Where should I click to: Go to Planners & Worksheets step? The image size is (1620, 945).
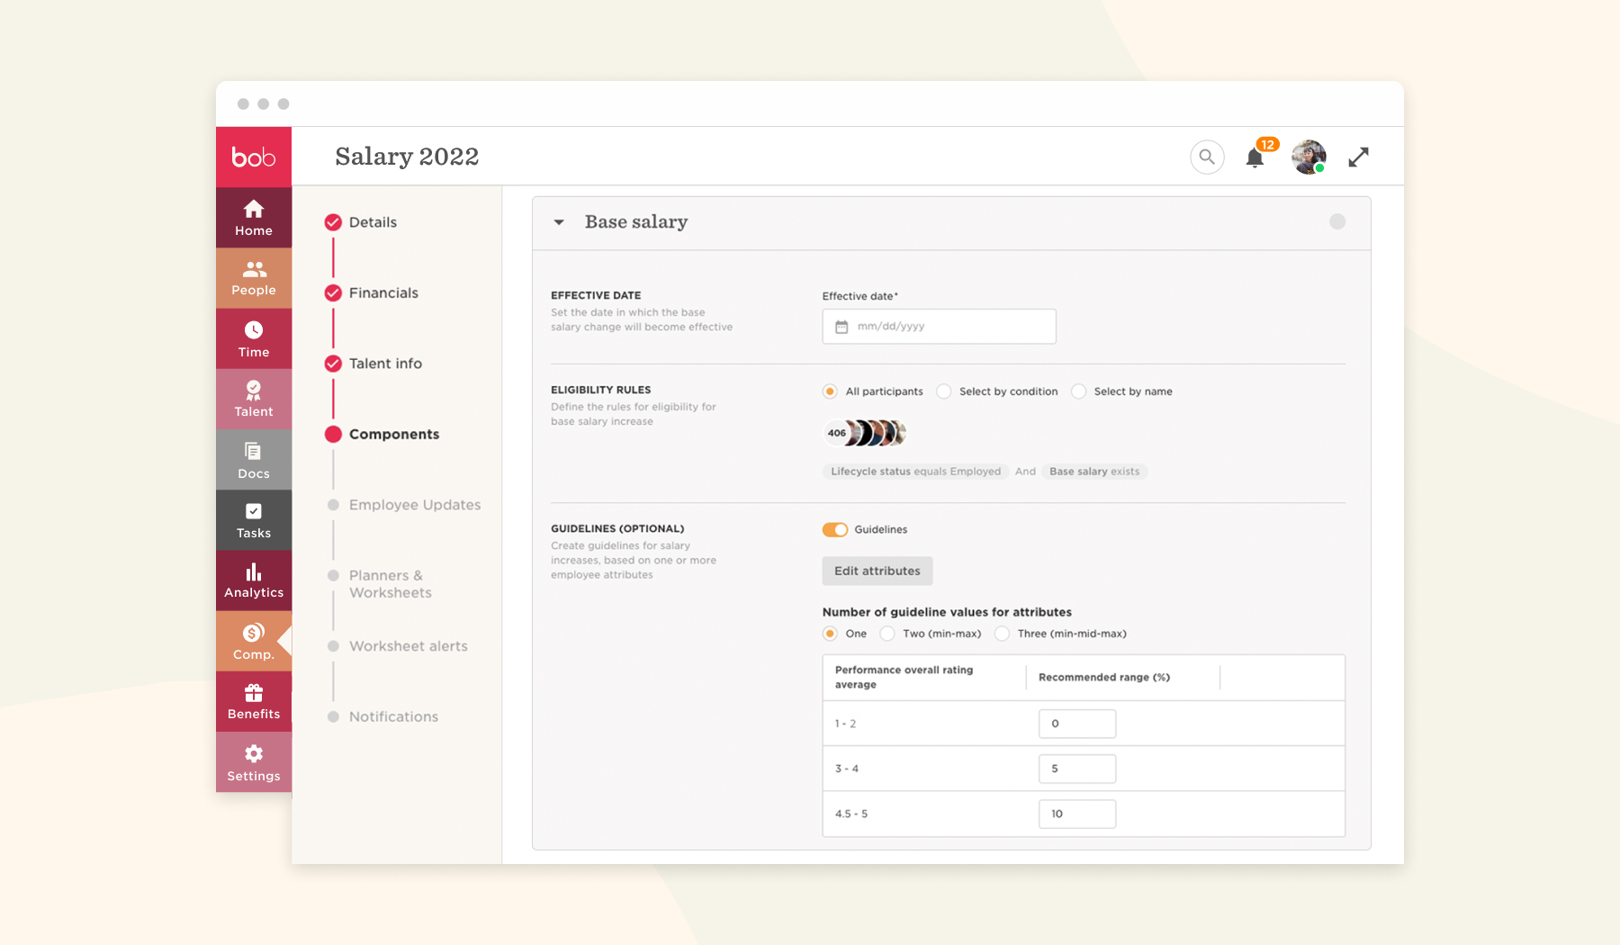pos(381,584)
